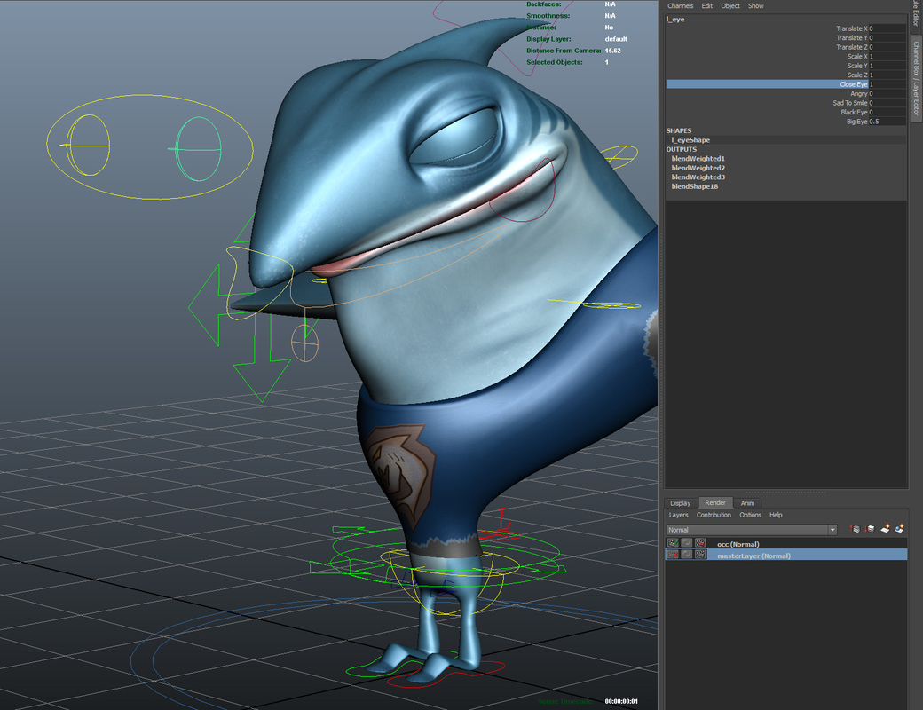923x710 pixels.
Task: Click the recycle icon next to occ layer
Action: tap(686, 542)
